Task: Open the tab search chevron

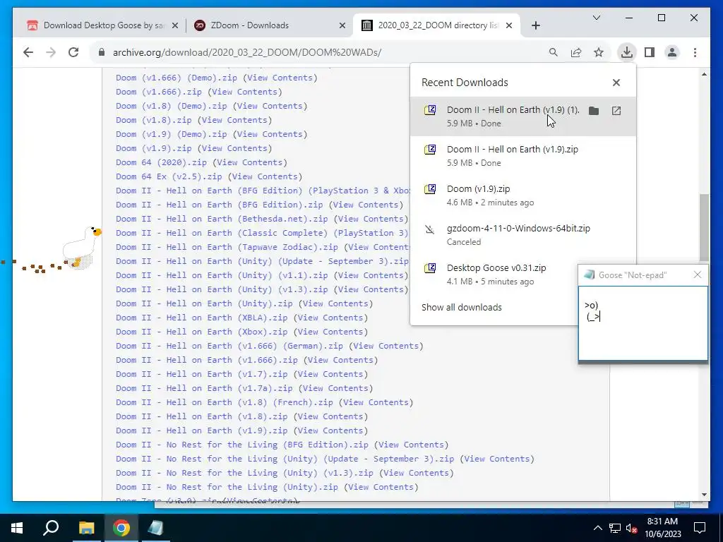Action: click(x=597, y=18)
